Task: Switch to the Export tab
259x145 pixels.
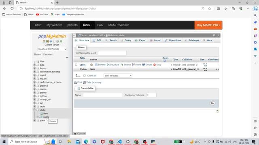Action: pyautogui.click(x=140, y=40)
